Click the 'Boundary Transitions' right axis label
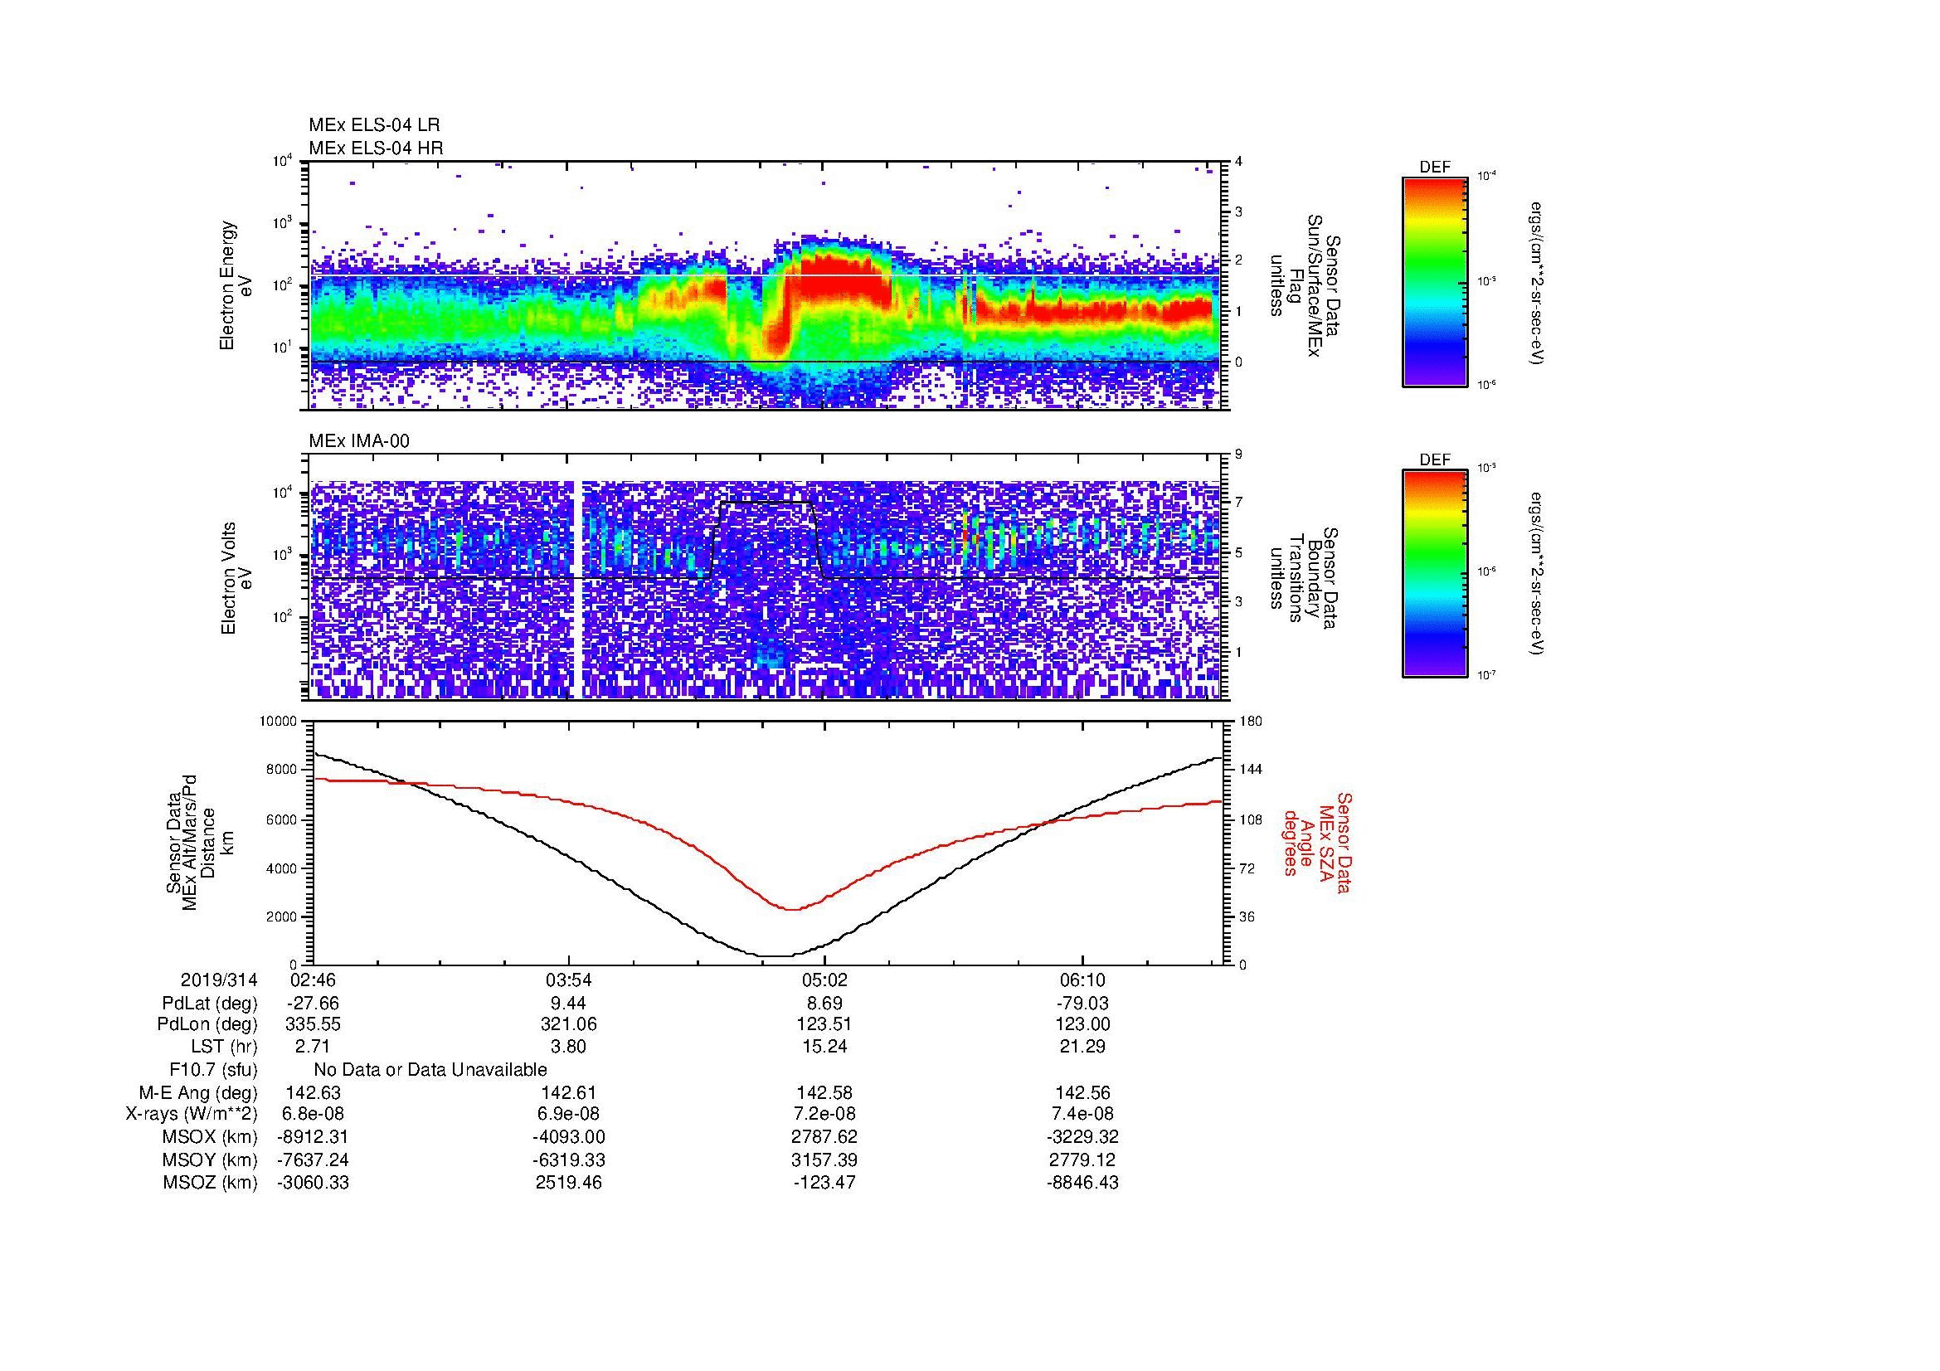1940x1371 pixels. [x=1304, y=579]
